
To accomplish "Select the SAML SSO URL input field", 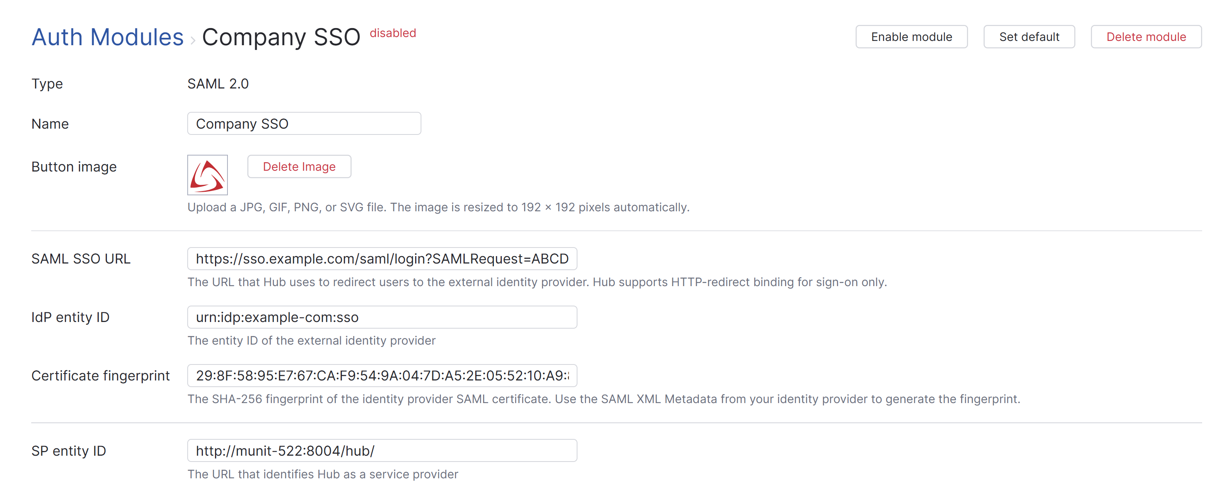I will pyautogui.click(x=382, y=259).
